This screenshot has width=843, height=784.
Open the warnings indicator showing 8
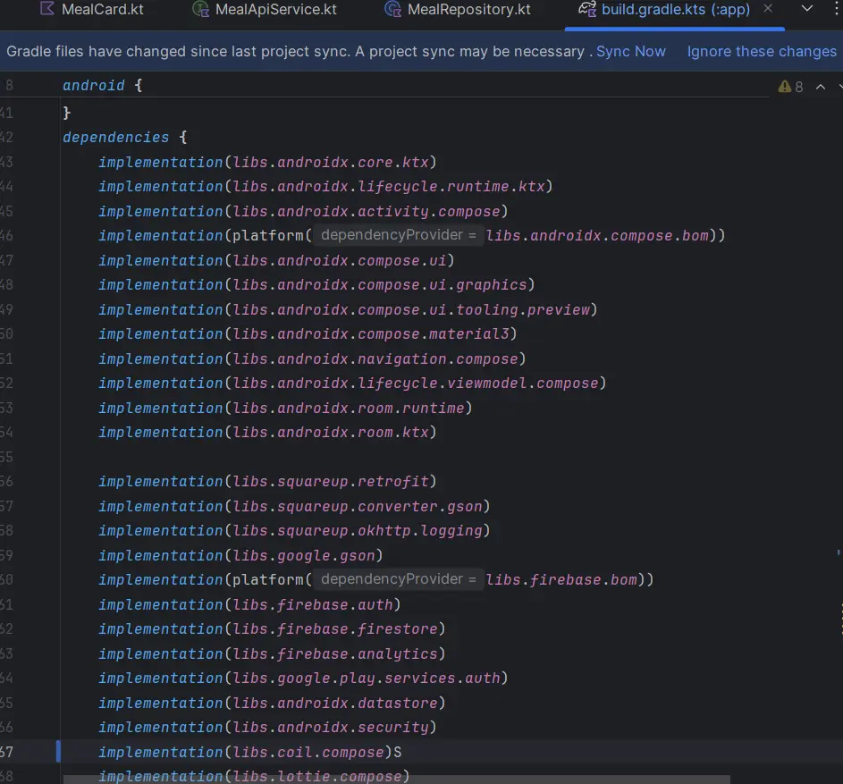point(790,87)
